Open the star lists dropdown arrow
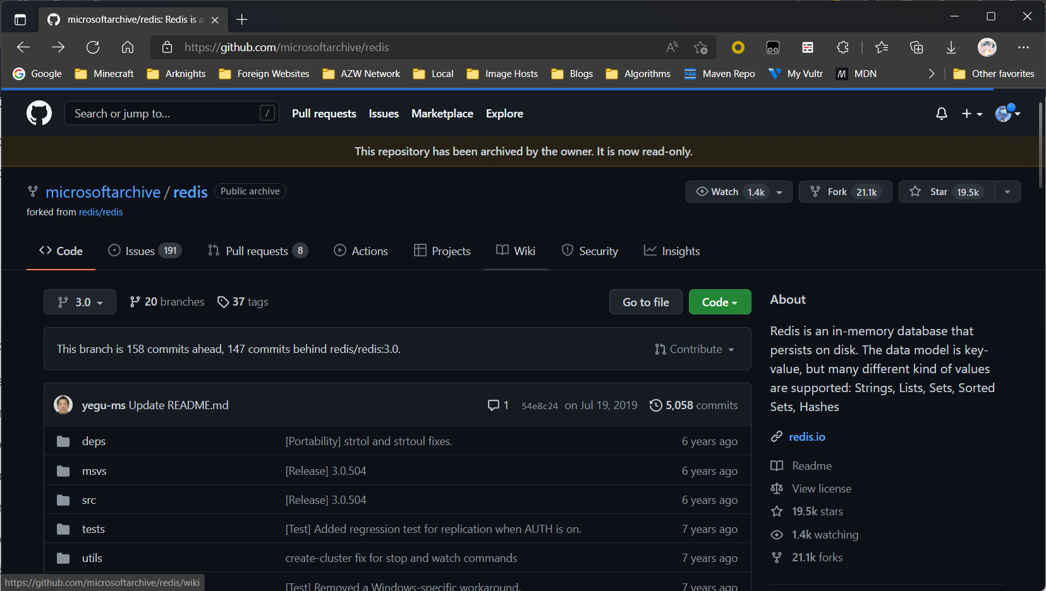1046x591 pixels. click(x=1007, y=192)
